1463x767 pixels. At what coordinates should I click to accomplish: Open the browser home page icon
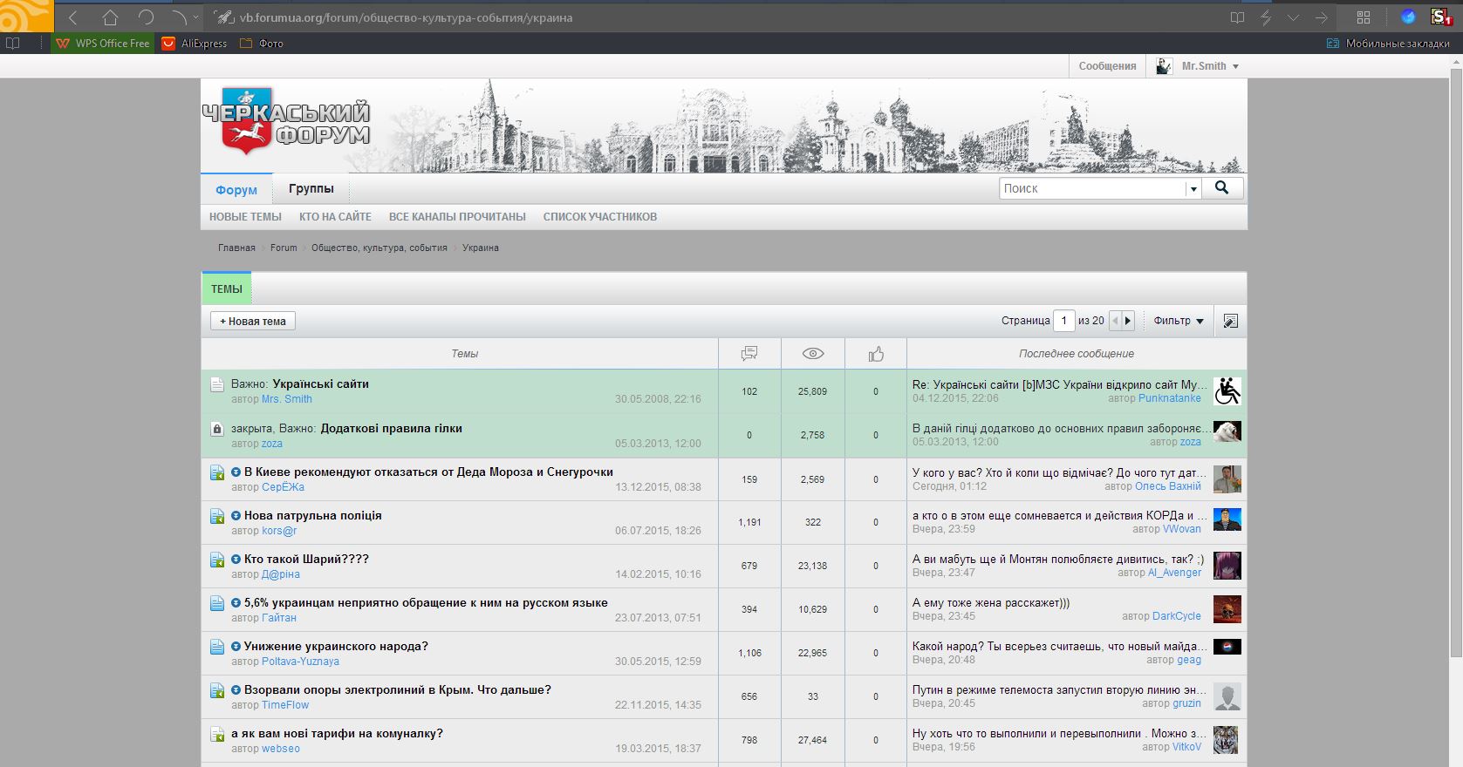point(110,17)
